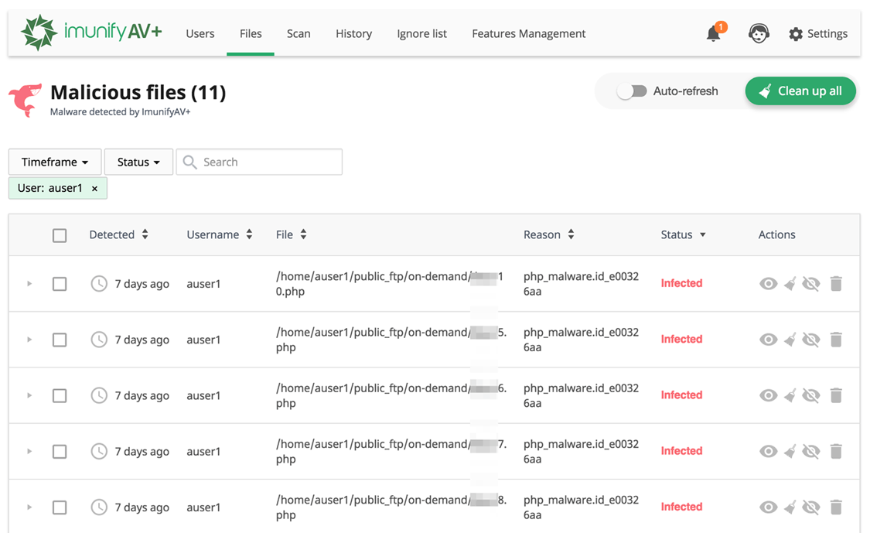Remove the User: auser1 filter tag
The height and width of the screenshot is (533, 870).
click(94, 189)
